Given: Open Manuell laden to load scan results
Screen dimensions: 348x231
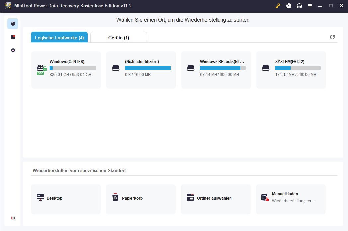Looking at the screenshot, I should 291,199.
